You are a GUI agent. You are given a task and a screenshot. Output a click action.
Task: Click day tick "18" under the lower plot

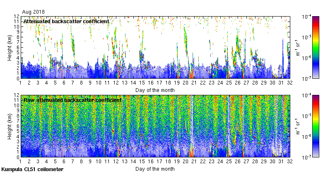click(168, 162)
